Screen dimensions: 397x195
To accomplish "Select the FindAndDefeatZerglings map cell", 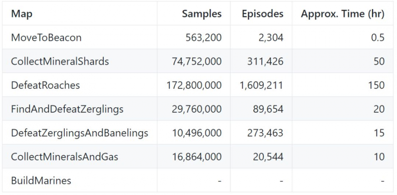I will pos(67,109).
